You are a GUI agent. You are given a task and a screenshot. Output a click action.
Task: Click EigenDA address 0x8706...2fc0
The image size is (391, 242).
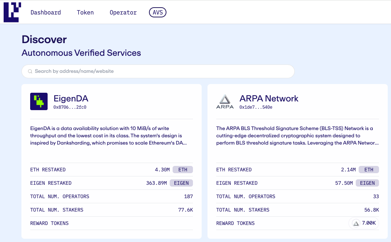click(x=70, y=107)
